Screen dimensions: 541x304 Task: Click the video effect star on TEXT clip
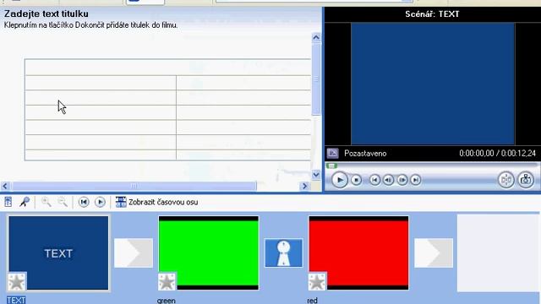tap(17, 282)
